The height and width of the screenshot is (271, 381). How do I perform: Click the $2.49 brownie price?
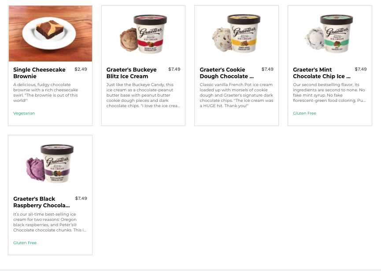click(81, 69)
